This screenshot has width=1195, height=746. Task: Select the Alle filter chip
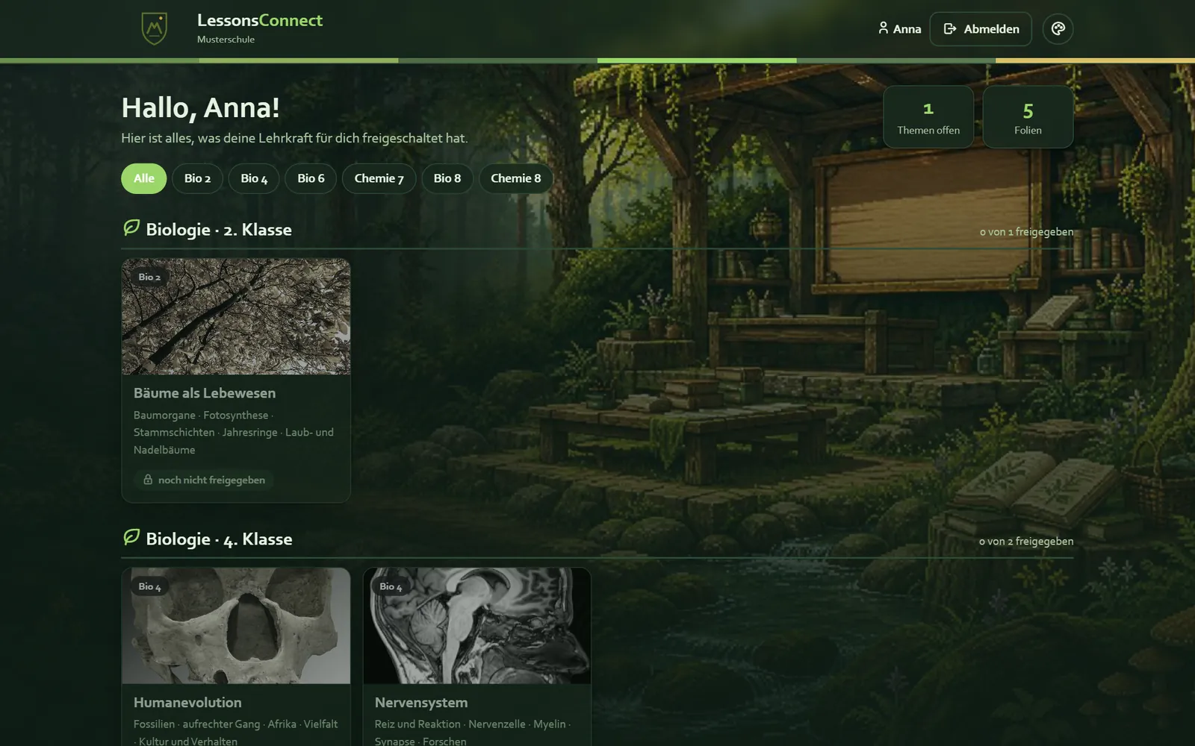pos(144,178)
